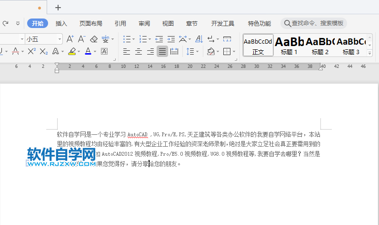The height and width of the screenshot is (225, 379).
Task: Switch to the 插入 ribbon tab
Action: tap(61, 23)
